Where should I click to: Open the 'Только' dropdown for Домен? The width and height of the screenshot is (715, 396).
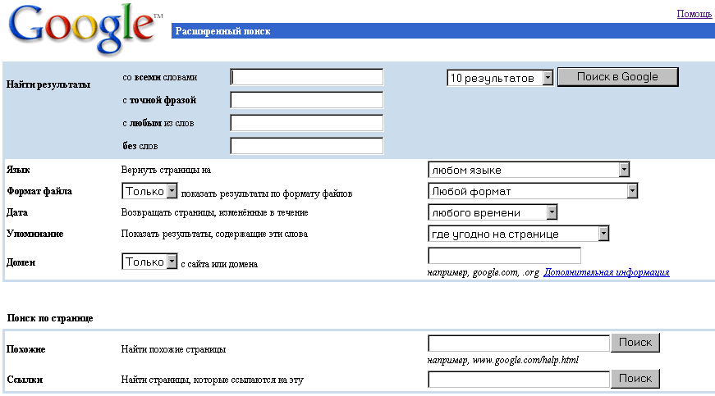pyautogui.click(x=149, y=262)
